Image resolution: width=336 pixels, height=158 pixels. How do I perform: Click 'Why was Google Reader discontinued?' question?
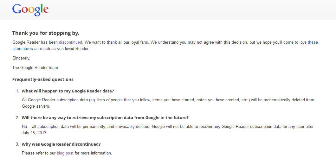coord(61,144)
